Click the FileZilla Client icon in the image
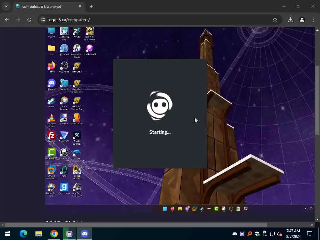 click(x=52, y=138)
